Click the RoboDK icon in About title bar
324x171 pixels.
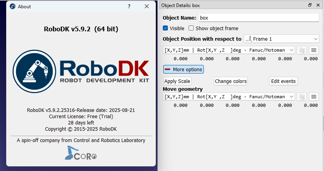(x=13, y=6)
